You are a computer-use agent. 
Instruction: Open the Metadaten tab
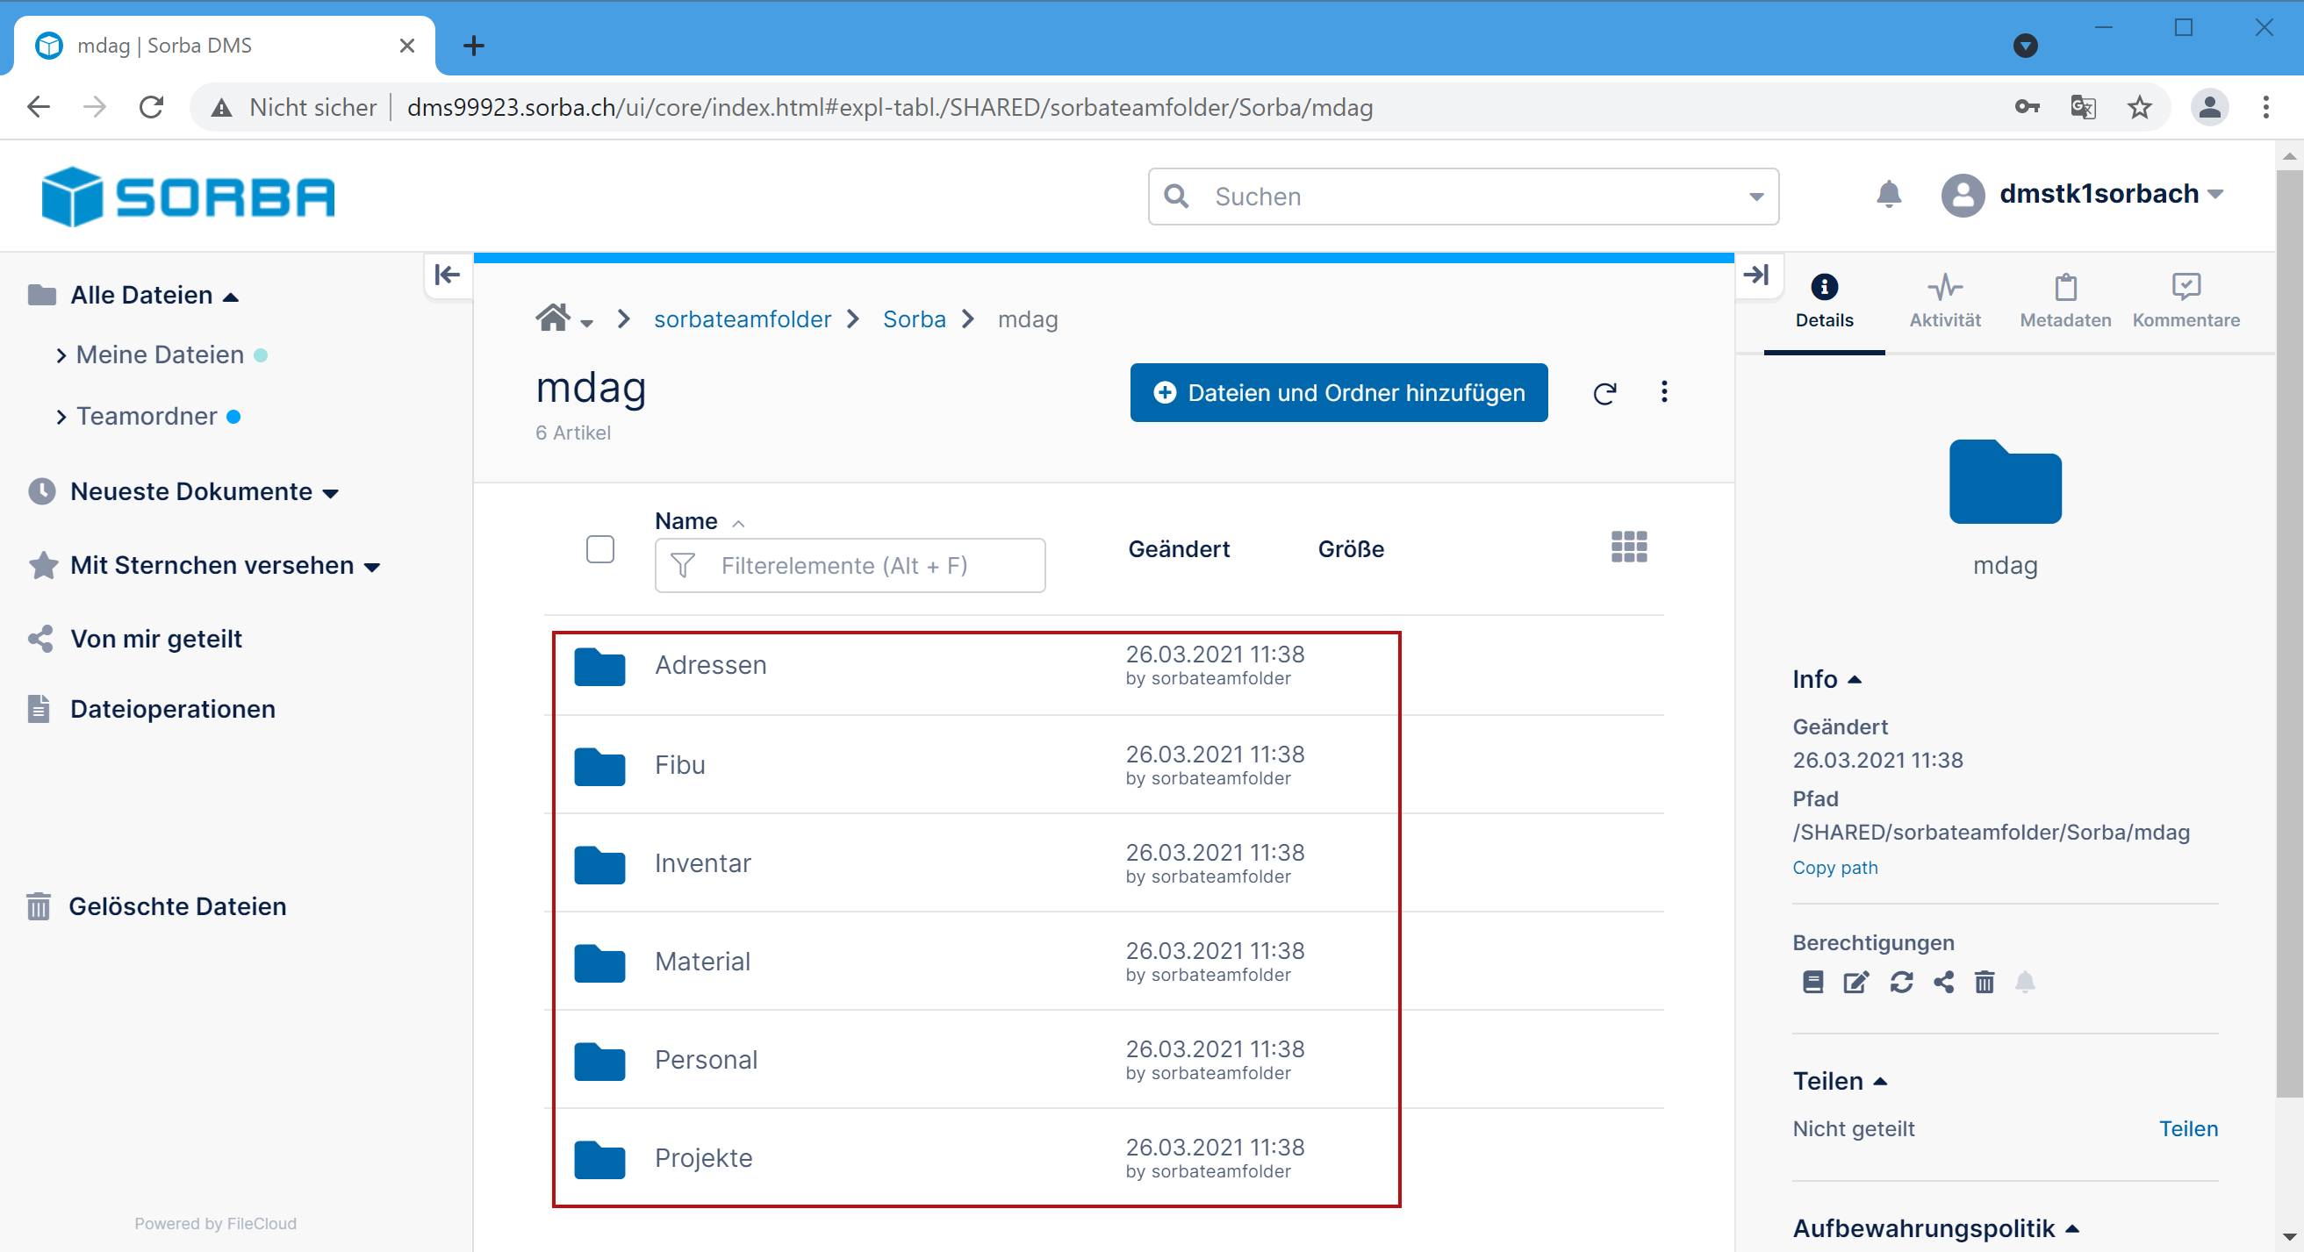[x=2064, y=301]
